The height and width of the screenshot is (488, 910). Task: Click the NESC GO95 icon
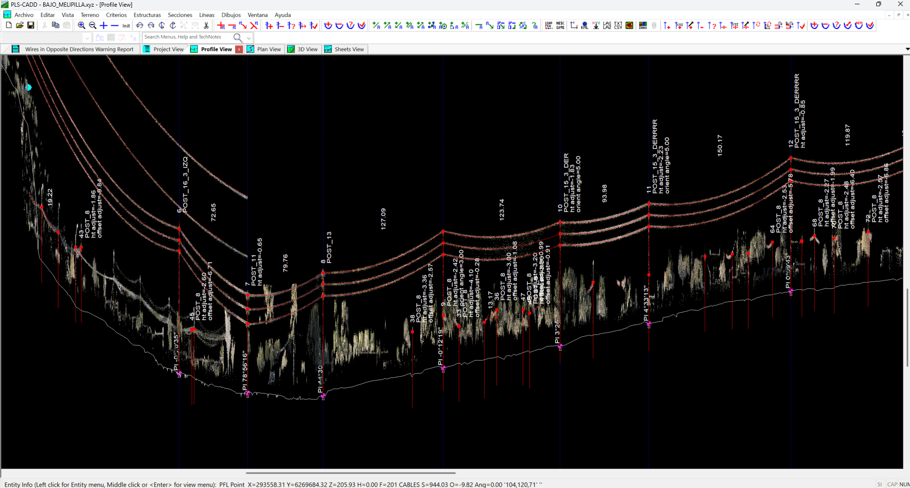(560, 26)
